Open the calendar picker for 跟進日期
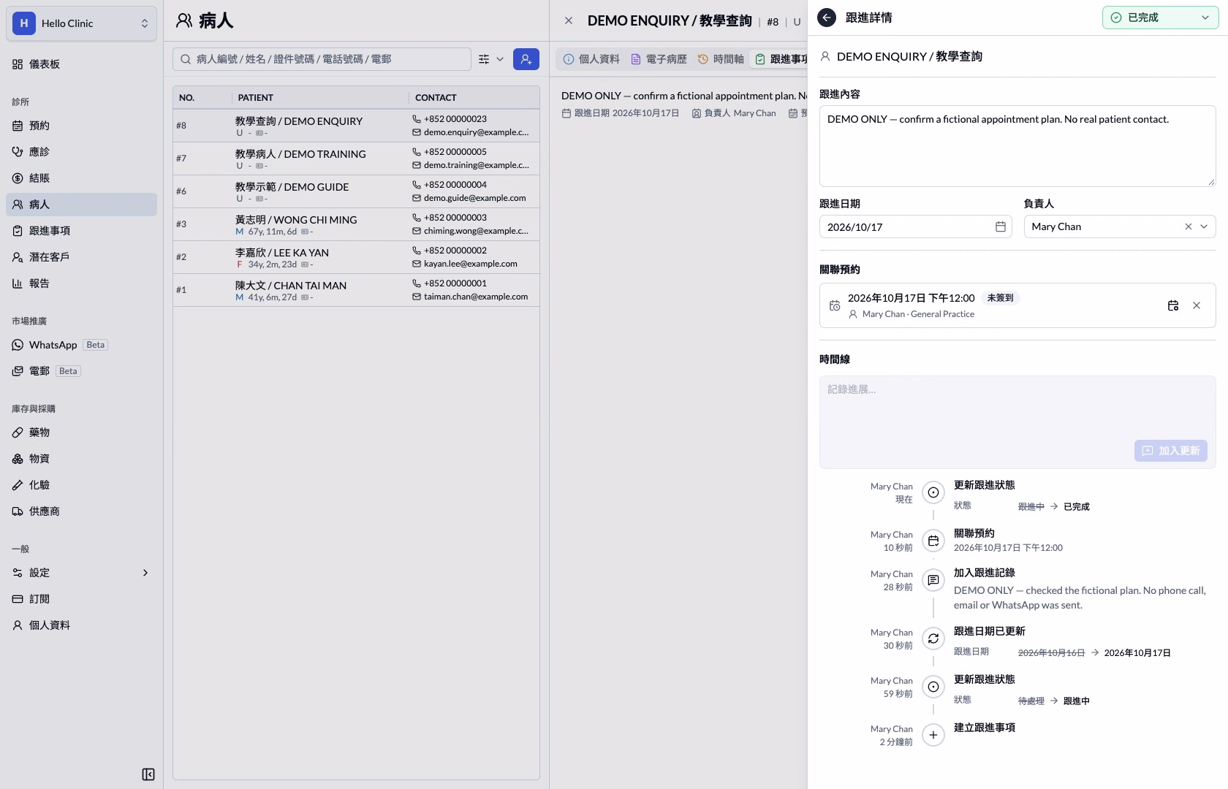The width and height of the screenshot is (1228, 789). click(1001, 226)
